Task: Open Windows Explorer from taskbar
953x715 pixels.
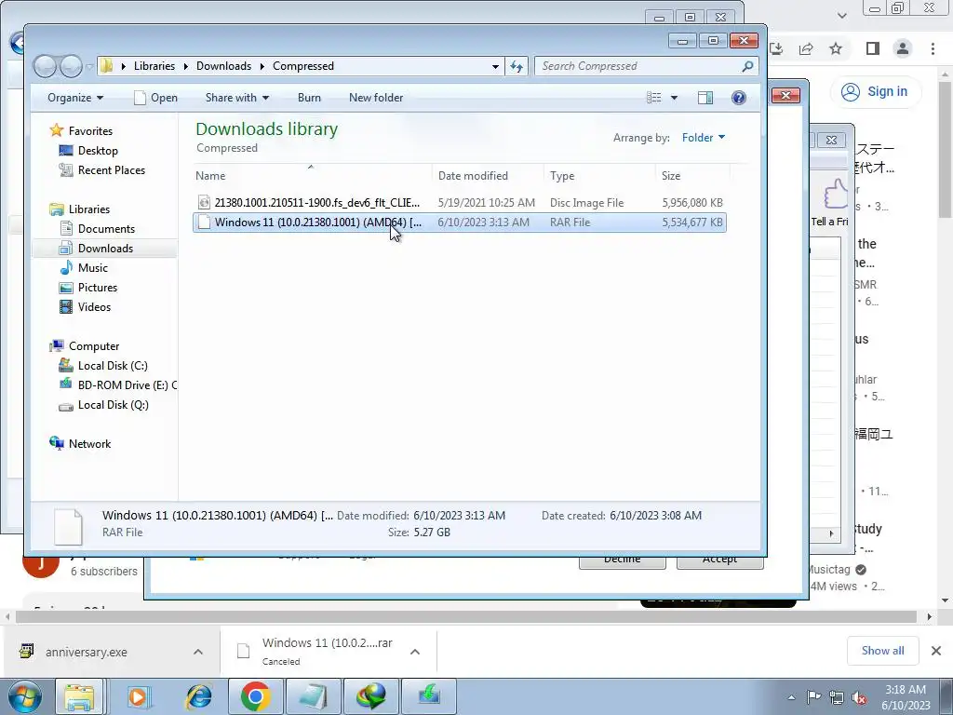Action: point(80,696)
